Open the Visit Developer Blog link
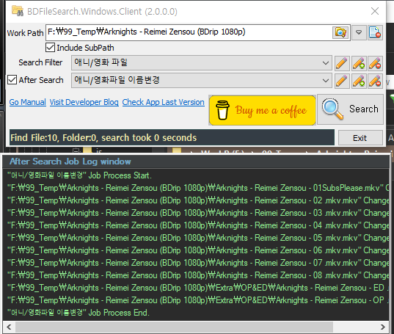 pos(84,102)
